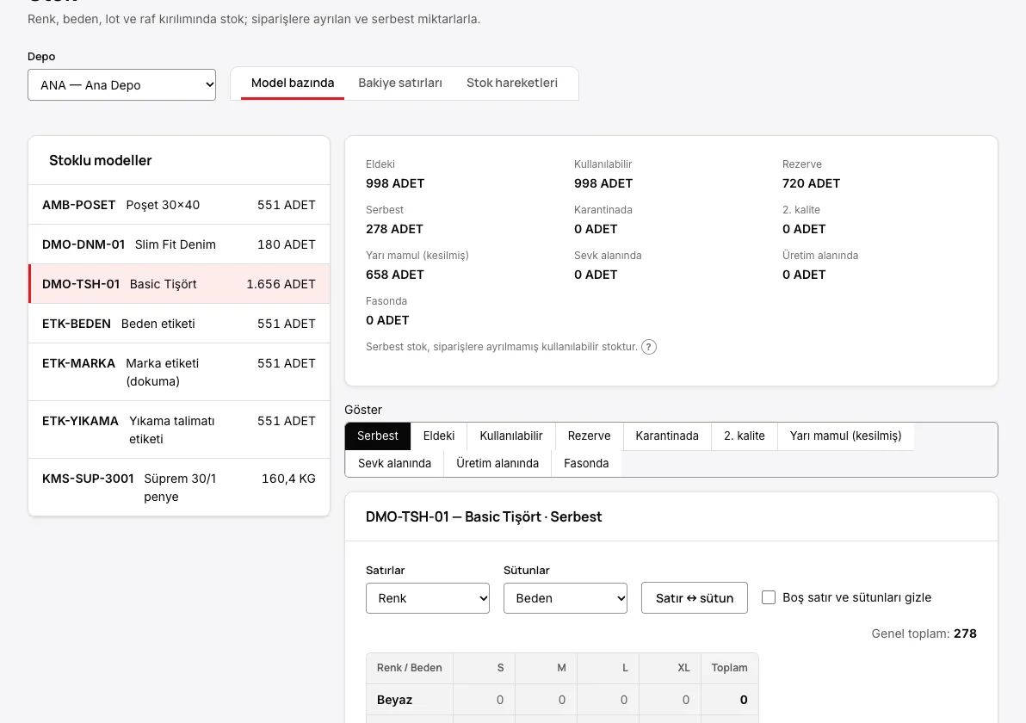Select AMB-POSET Poşet 30×40 model
Image resolution: width=1026 pixels, height=723 pixels.
click(x=179, y=205)
